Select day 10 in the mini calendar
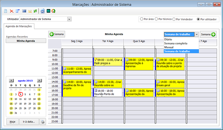223x130 pixels. [16, 99]
